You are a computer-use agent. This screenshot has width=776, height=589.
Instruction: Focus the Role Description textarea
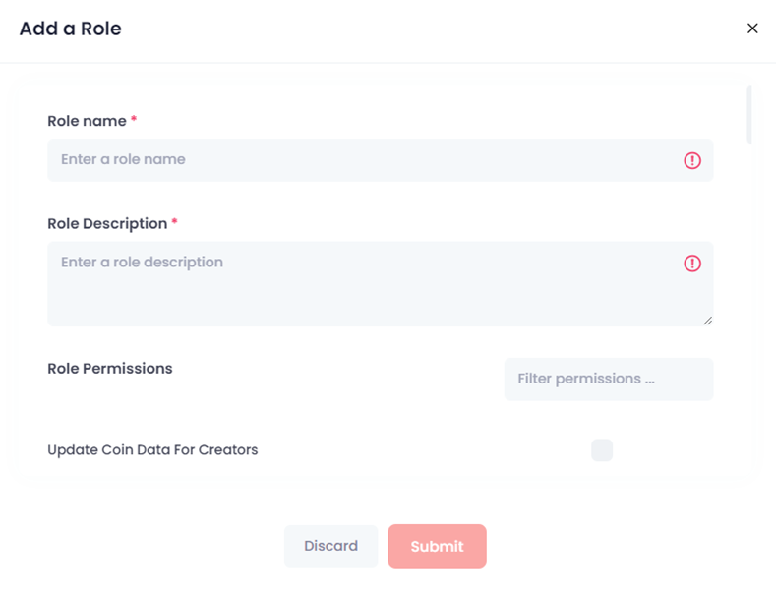(380, 283)
